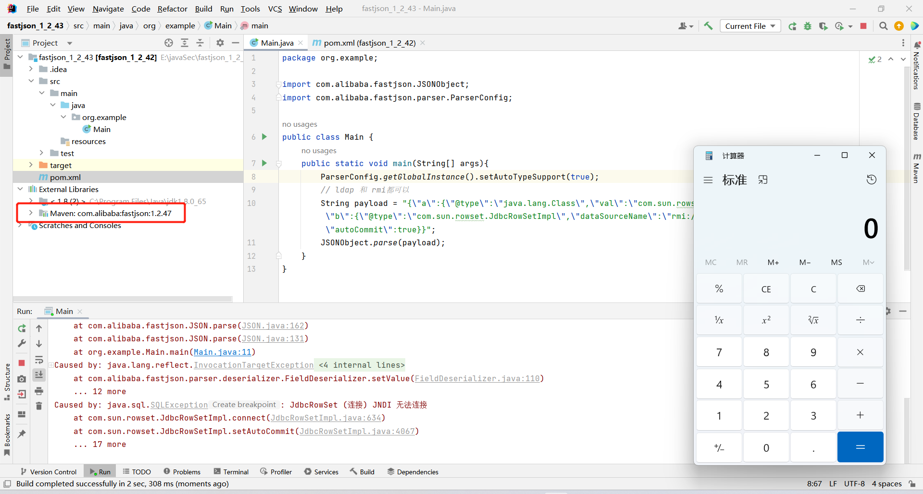
Task: Click calculator backspace button
Action: pyautogui.click(x=860, y=289)
